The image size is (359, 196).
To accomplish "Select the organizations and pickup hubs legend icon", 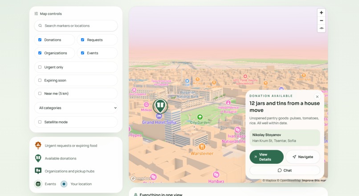I will tap(38, 171).
